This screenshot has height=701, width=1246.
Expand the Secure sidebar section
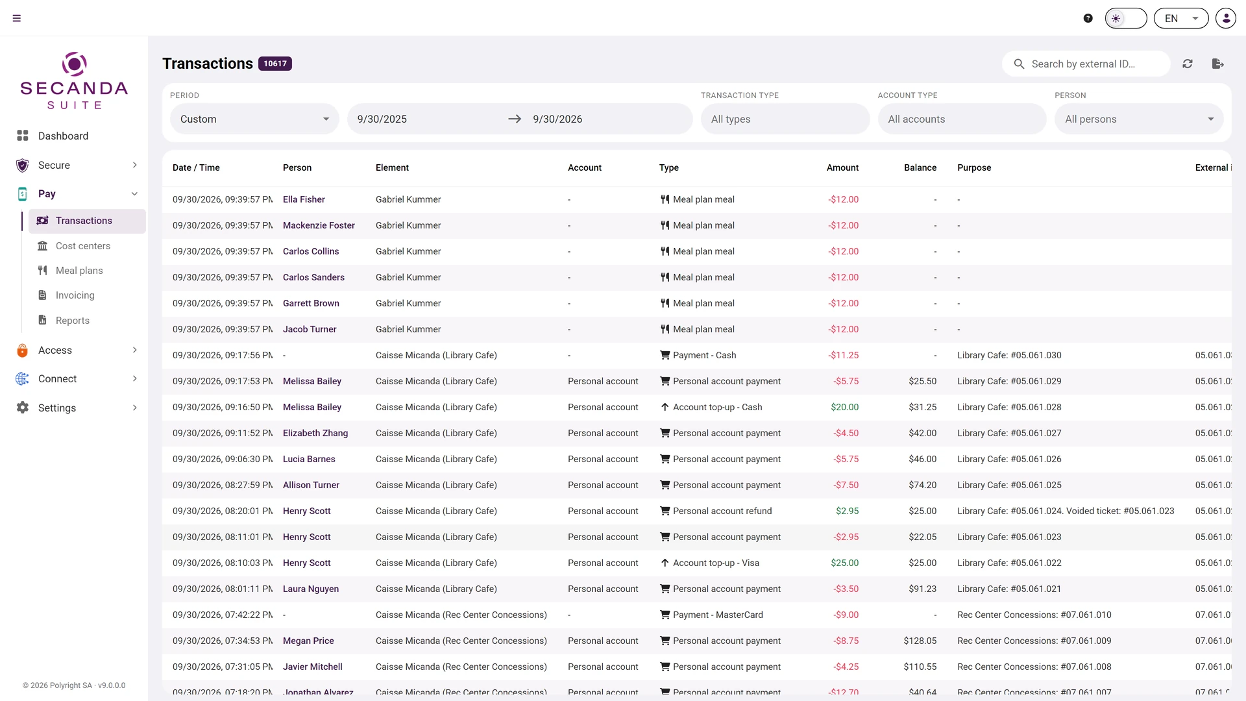point(74,165)
